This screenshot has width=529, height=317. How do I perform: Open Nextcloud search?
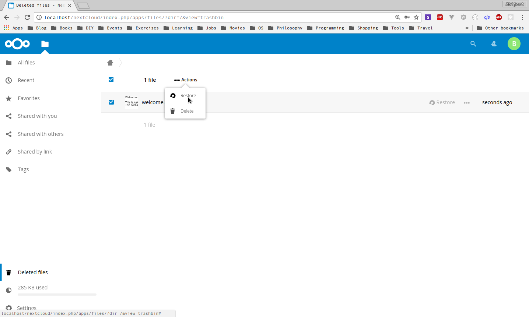473,43
